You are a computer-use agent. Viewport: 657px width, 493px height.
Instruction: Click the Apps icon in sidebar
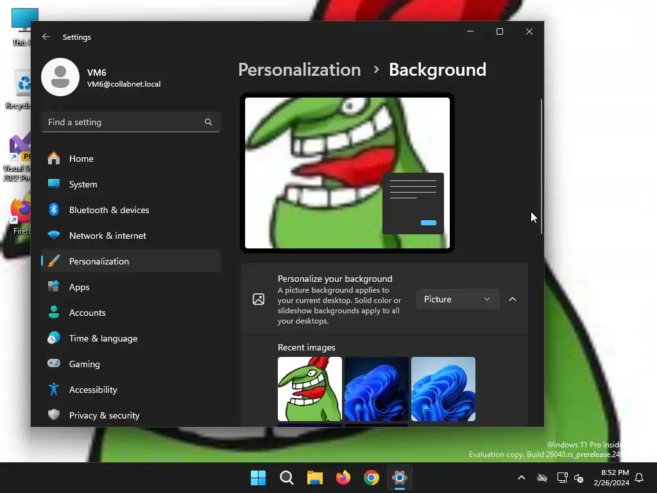(x=54, y=286)
